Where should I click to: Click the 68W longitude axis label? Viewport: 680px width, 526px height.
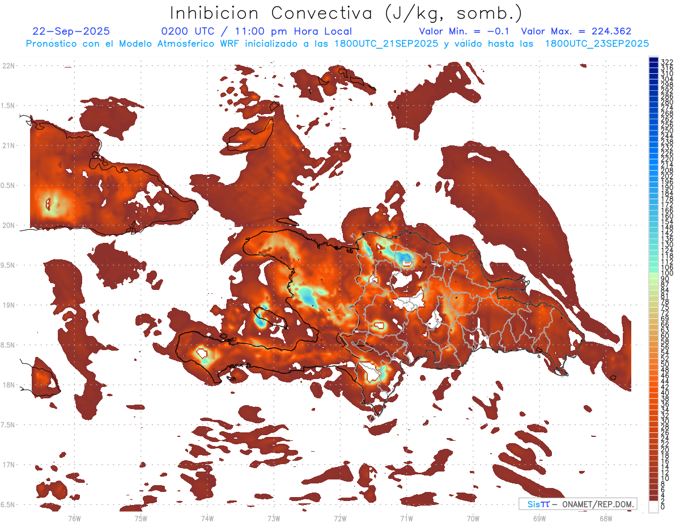click(606, 518)
